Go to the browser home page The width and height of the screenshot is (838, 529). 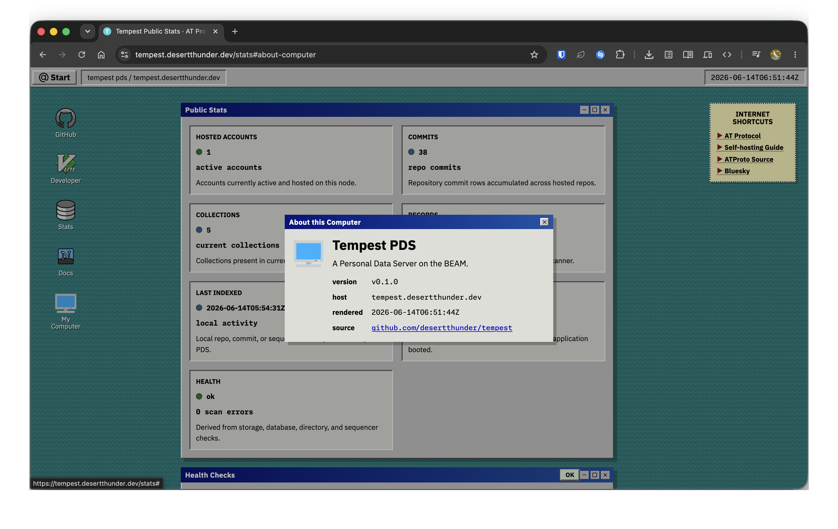click(101, 55)
